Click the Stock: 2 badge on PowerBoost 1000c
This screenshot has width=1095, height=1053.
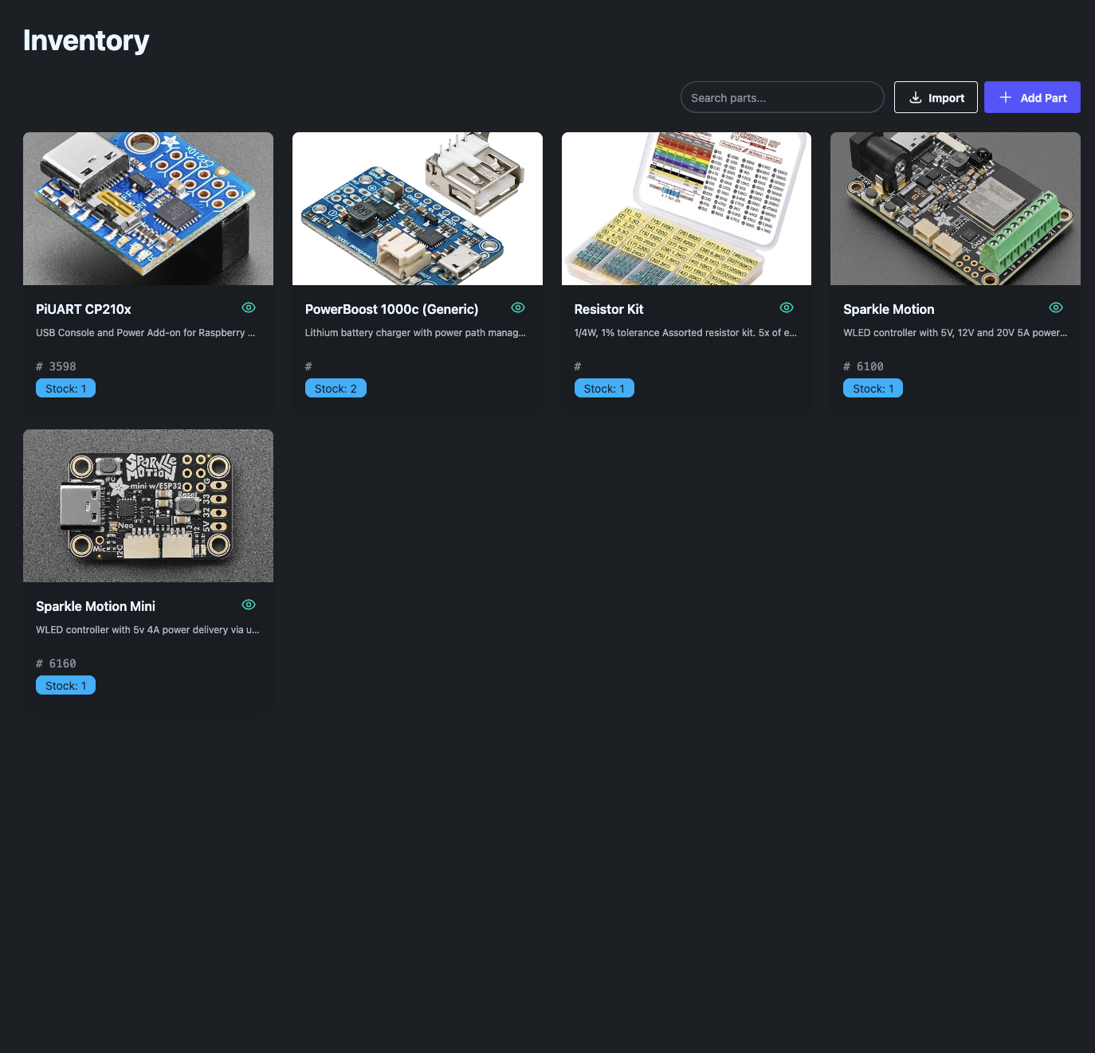[336, 388]
